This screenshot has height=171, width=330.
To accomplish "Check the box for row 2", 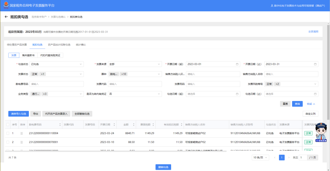I will tap(8, 142).
